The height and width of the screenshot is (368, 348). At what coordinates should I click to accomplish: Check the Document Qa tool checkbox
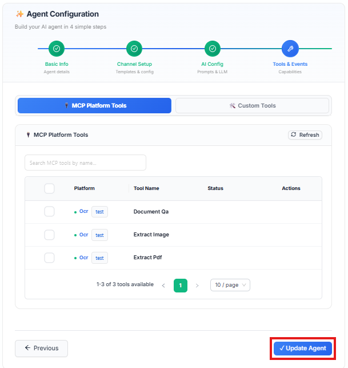49,211
